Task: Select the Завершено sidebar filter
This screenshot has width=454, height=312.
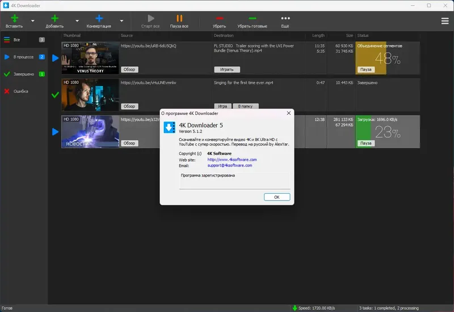Action: 24,74
